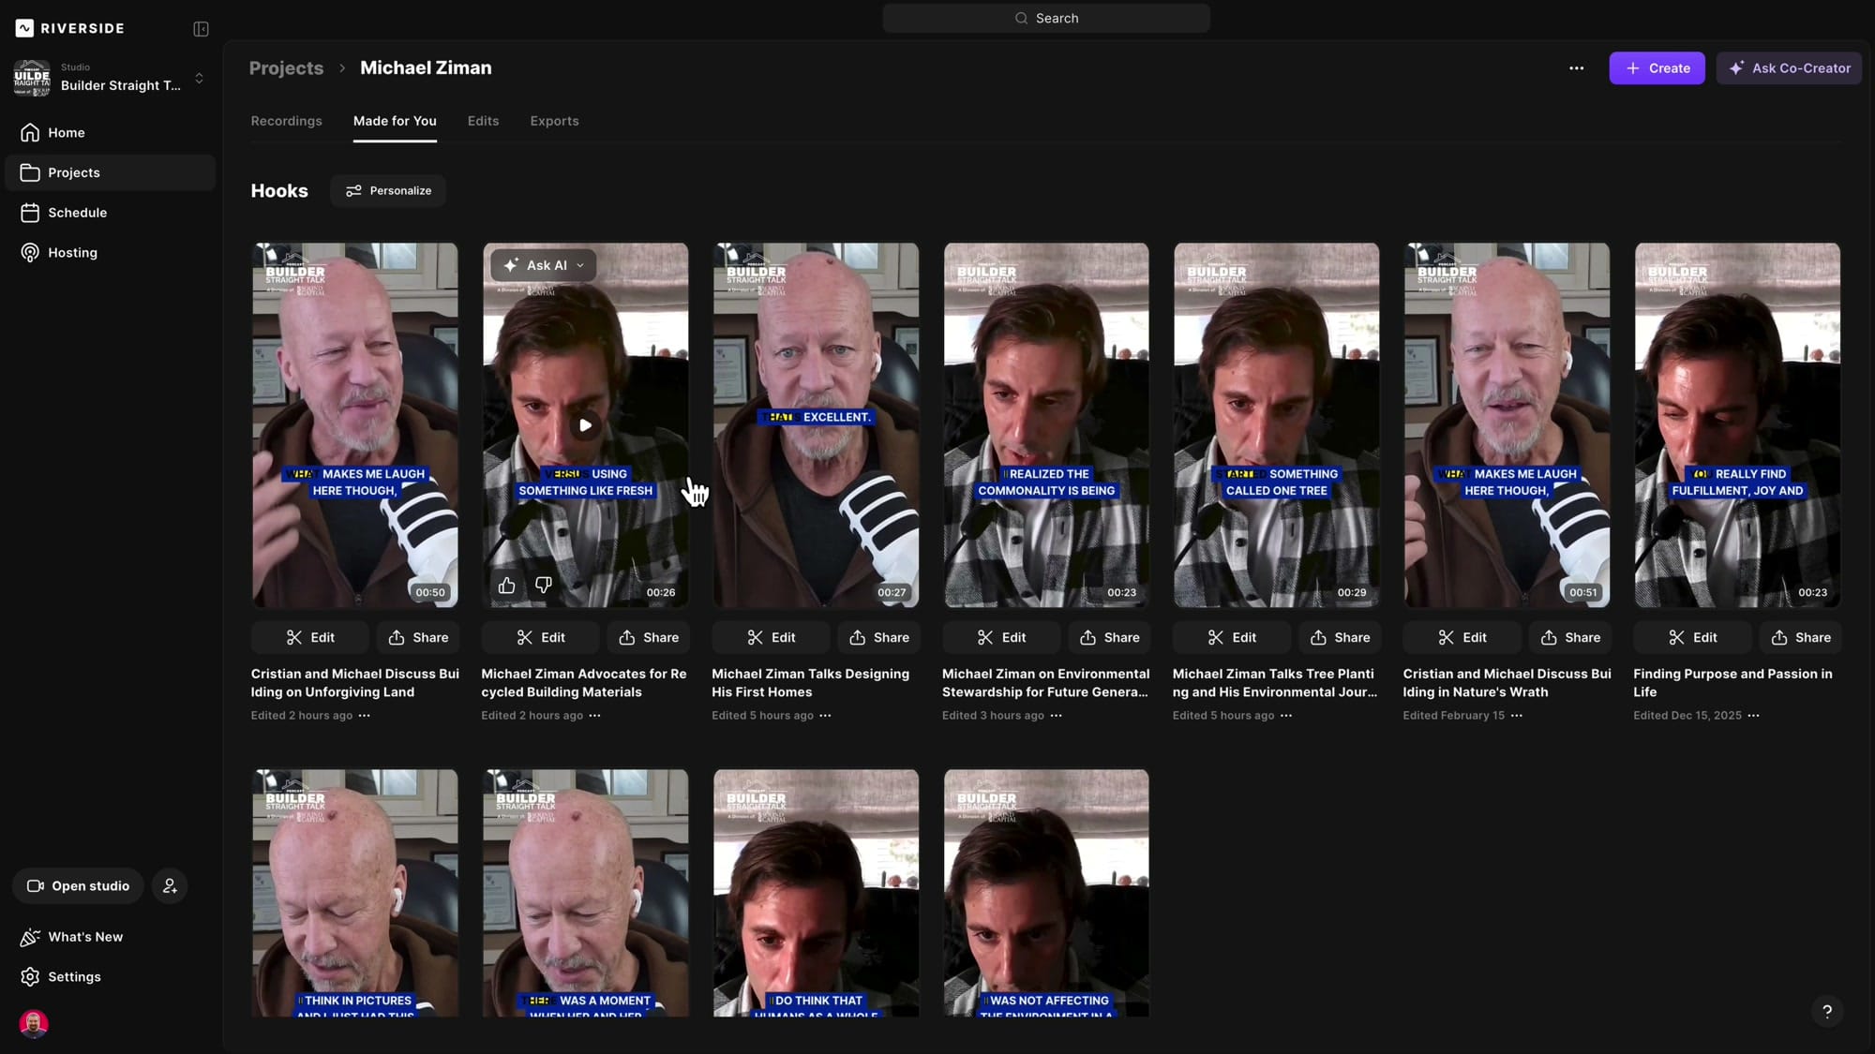Open the Projects section from sidebar
The height and width of the screenshot is (1054, 1875).
tap(73, 172)
